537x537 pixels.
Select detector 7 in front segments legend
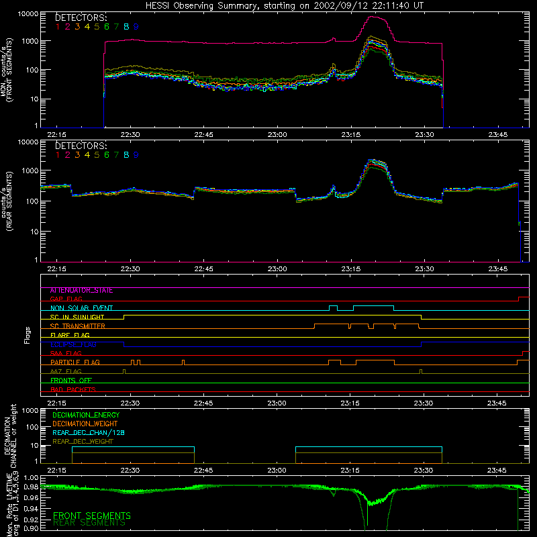point(116,27)
